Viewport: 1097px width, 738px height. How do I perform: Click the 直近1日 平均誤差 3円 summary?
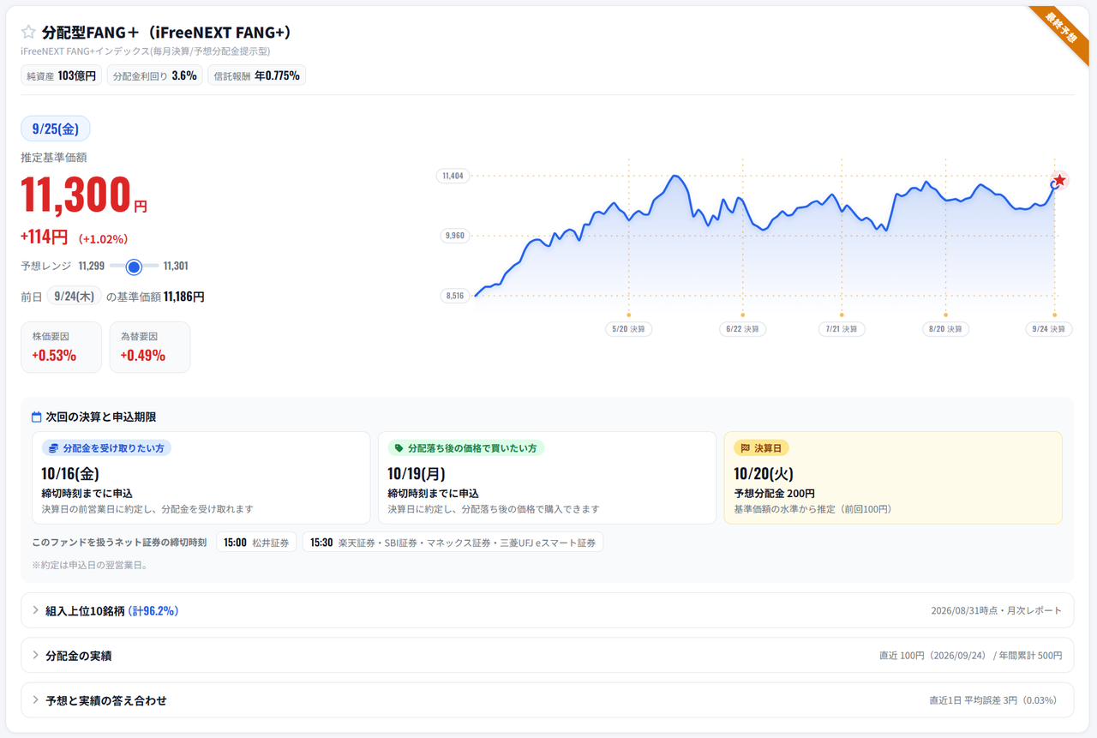click(x=996, y=700)
